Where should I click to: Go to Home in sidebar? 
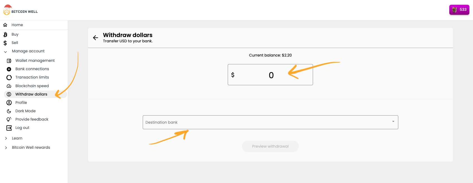(x=17, y=25)
